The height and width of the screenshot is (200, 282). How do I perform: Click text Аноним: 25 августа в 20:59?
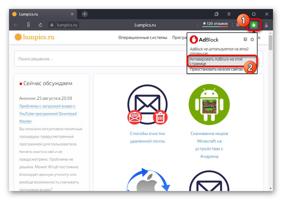click(45, 98)
